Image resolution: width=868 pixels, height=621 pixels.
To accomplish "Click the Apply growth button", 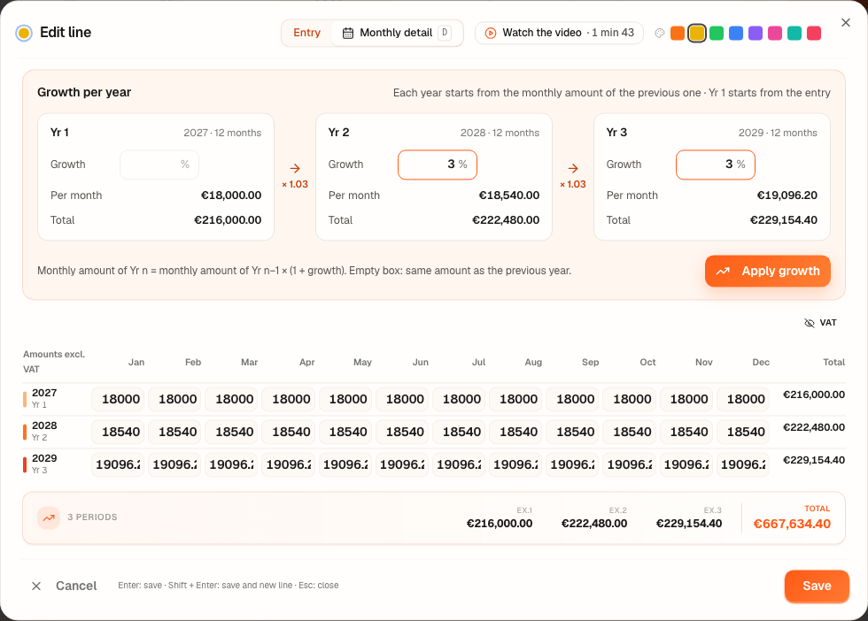I will coord(767,271).
